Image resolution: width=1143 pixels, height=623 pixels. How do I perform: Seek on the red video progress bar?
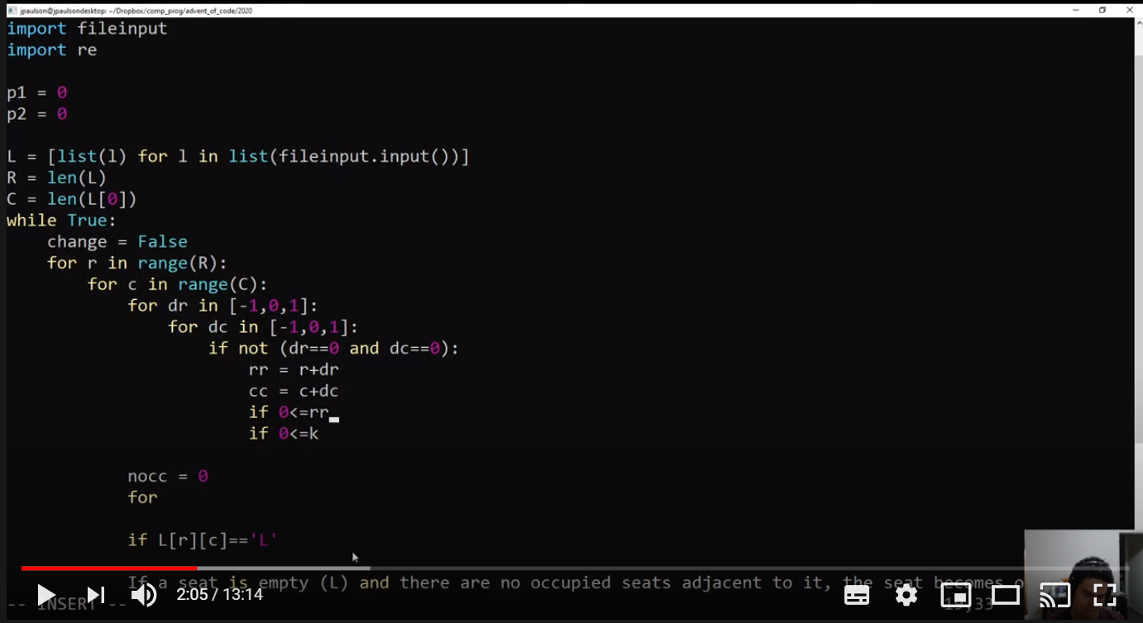pyautogui.click(x=109, y=568)
